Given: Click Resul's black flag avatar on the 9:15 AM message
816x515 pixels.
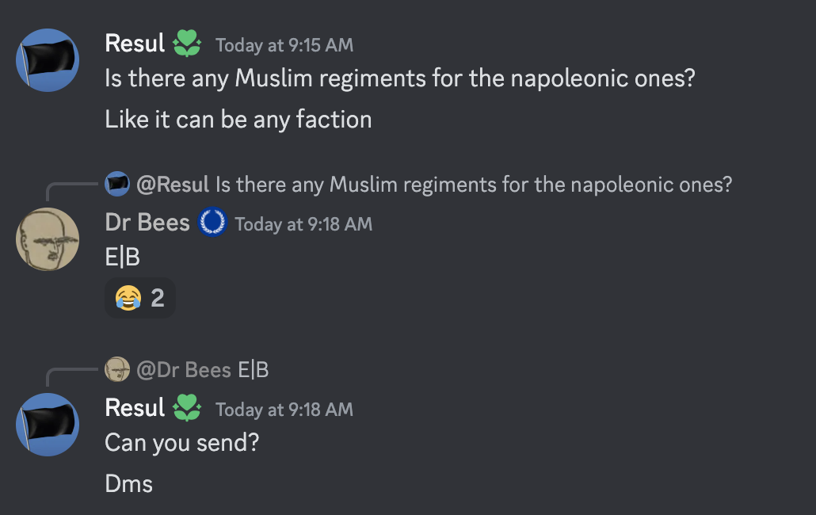Looking at the screenshot, I should [x=48, y=60].
